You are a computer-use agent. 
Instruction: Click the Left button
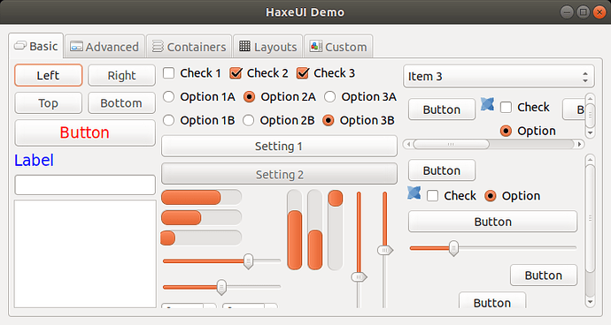[x=49, y=75]
